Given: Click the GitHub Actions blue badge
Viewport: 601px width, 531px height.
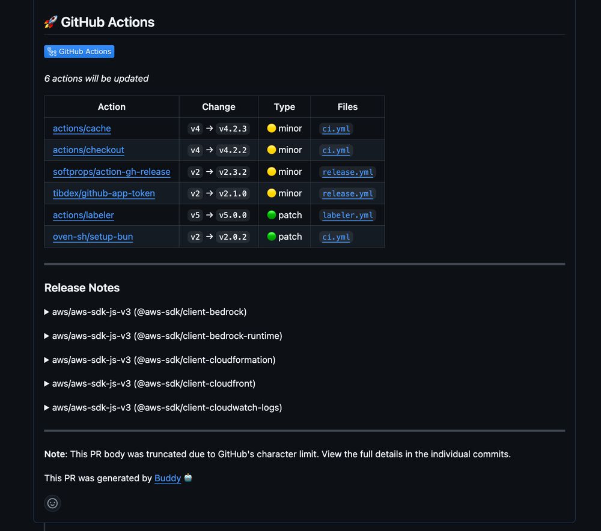Looking at the screenshot, I should [x=79, y=51].
